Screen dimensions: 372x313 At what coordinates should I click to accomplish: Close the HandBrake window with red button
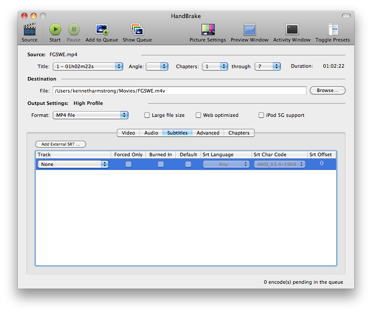tap(24, 16)
